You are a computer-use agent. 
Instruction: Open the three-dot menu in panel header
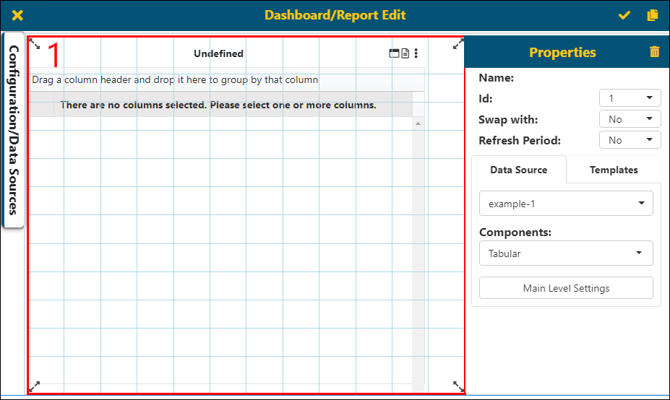click(x=416, y=53)
